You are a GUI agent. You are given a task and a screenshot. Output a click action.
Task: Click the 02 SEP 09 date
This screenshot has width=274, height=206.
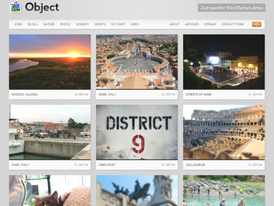(x=168, y=94)
